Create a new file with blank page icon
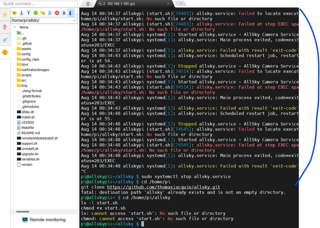This screenshot has height=228, width=320. pyautogui.click(x=50, y=13)
